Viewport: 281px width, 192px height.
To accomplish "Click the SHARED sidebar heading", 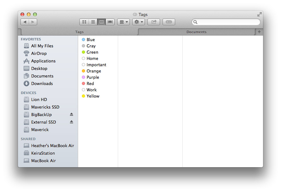I will [28, 139].
